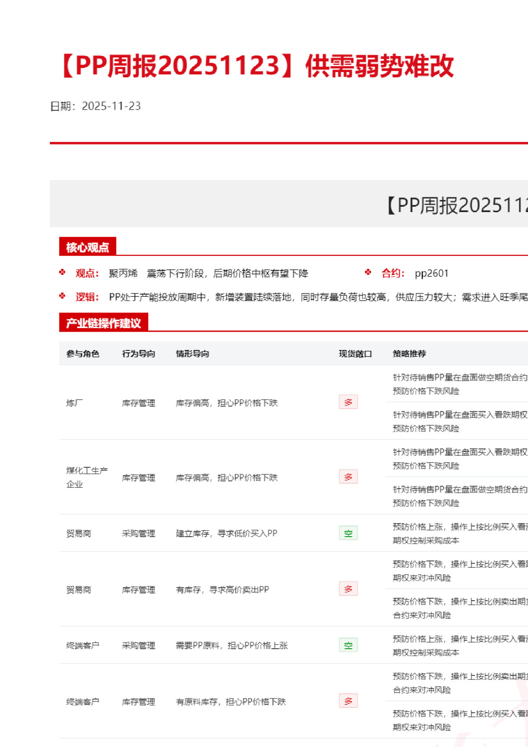Click the 策略推荐 column header
Image resolution: width=528 pixels, height=747 pixels.
coord(409,353)
